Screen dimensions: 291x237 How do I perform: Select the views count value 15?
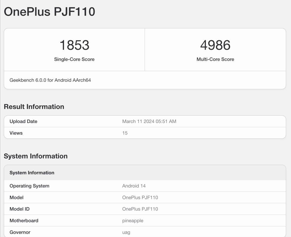click(125, 133)
